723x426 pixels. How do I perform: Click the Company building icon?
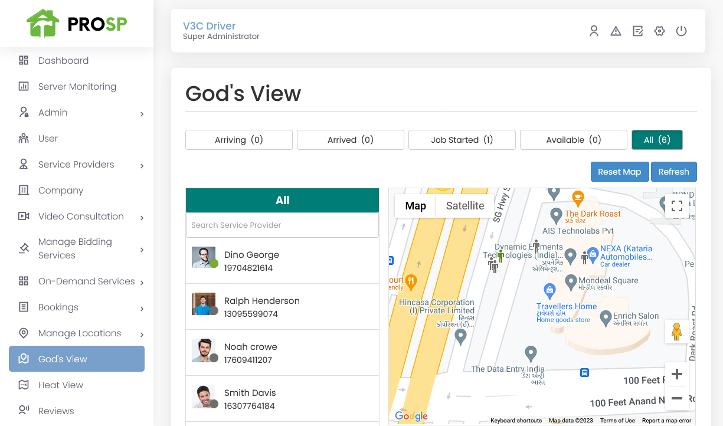click(24, 190)
